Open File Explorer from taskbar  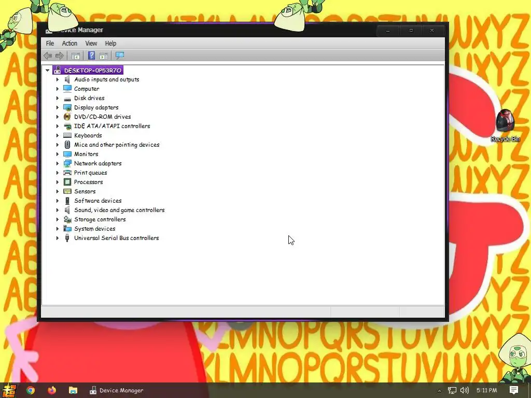(73, 390)
